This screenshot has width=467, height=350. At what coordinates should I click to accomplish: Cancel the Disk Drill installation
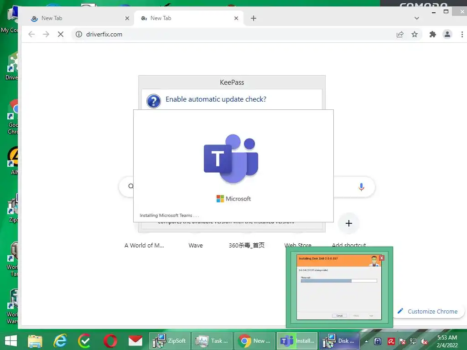(339, 315)
